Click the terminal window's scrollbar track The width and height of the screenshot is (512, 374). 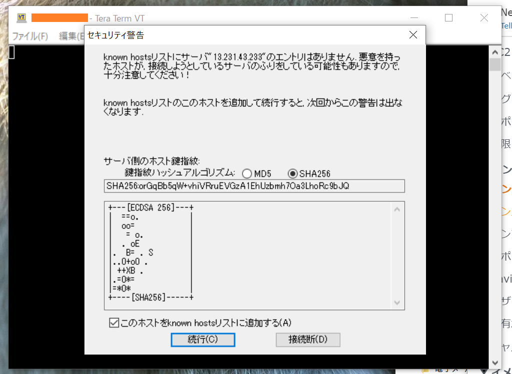(x=494, y=200)
